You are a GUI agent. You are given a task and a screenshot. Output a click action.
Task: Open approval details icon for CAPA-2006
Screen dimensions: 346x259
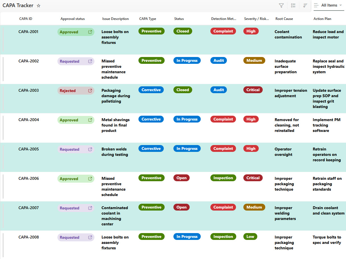coord(90,179)
